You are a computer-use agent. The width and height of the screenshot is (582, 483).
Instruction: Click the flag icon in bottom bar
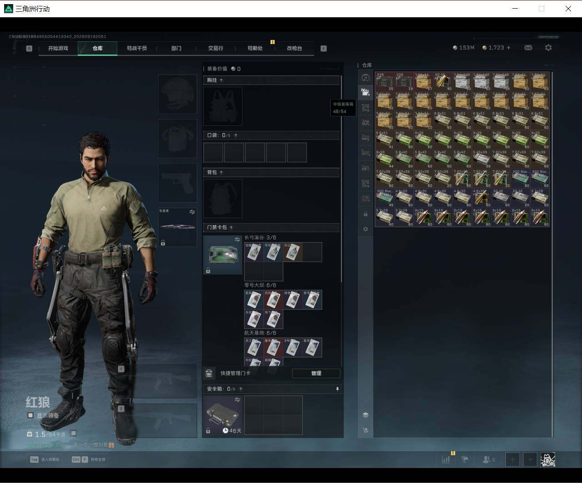pyautogui.click(x=465, y=459)
